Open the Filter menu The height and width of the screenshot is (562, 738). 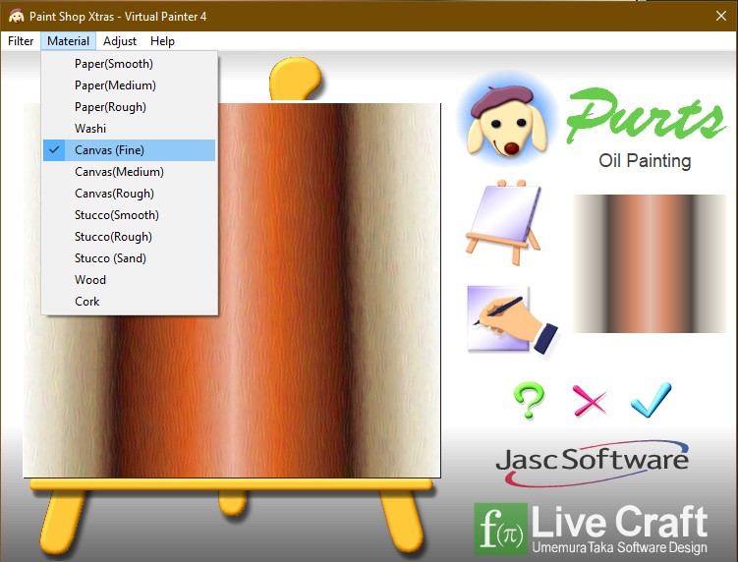coord(21,41)
